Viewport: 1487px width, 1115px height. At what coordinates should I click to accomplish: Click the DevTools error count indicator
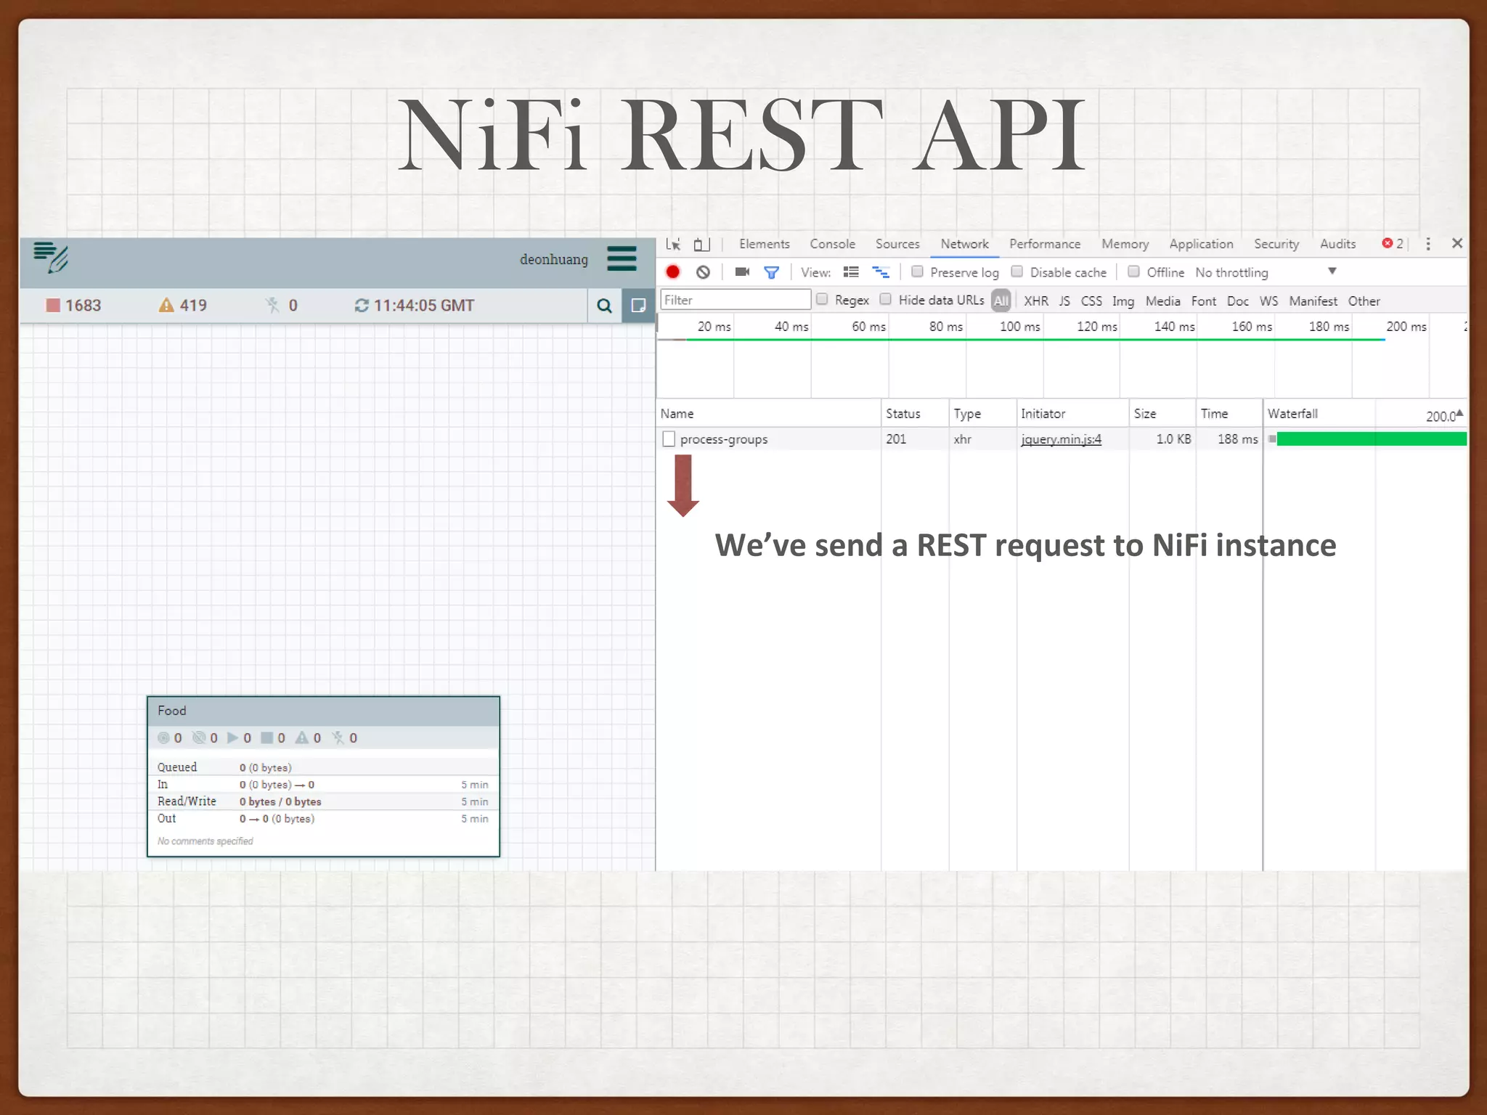[1393, 244]
